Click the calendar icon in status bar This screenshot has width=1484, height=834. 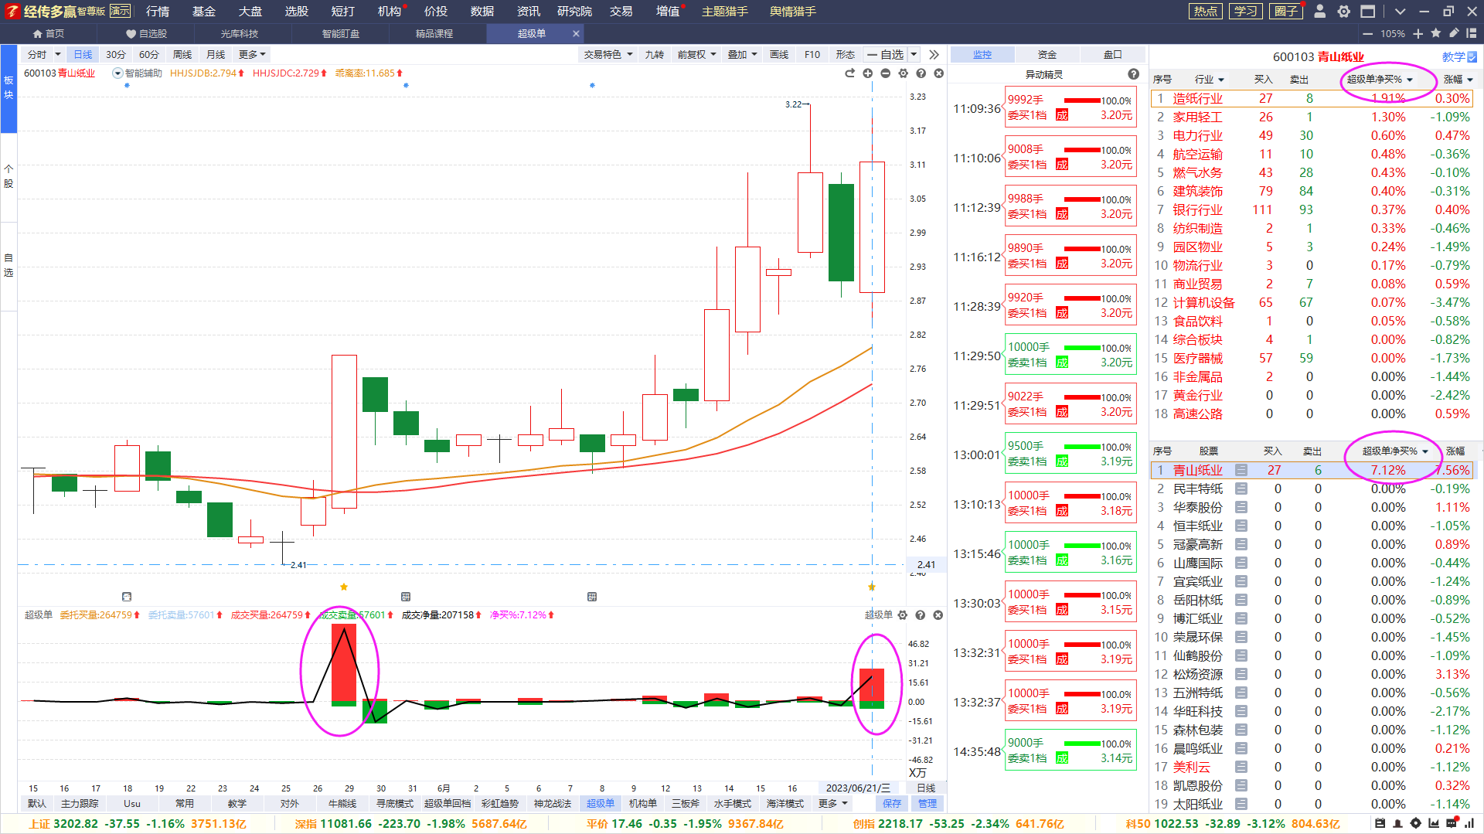(x=1380, y=824)
